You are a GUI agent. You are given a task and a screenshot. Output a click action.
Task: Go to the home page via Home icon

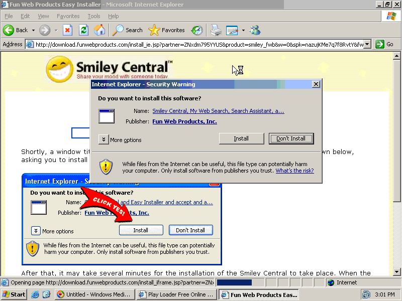[x=99, y=30]
